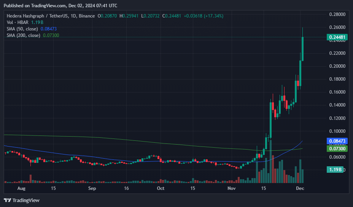Click the 0.10000 price axis label
The height and width of the screenshot is (207, 353).
(337, 131)
